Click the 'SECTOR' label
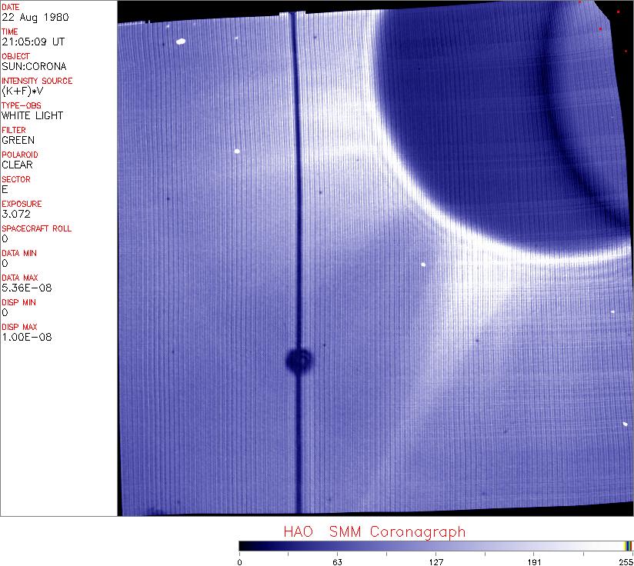This screenshot has height=566, width=634. (x=16, y=179)
